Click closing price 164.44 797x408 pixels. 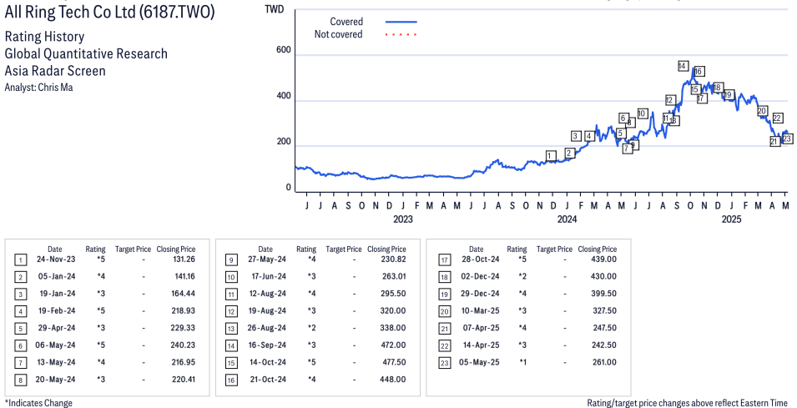[x=184, y=294]
